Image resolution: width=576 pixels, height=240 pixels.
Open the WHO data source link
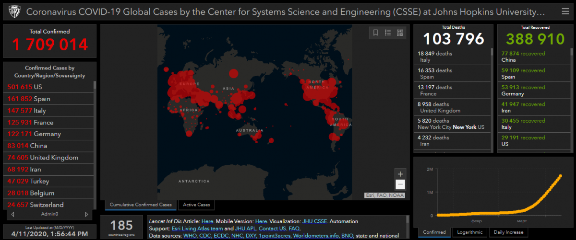(x=190, y=236)
